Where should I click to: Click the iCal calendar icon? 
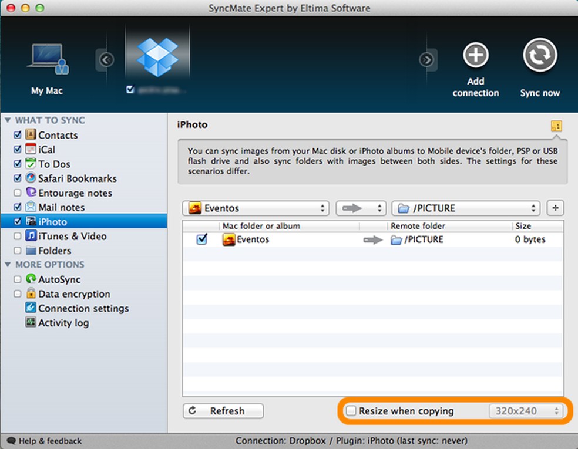(31, 149)
